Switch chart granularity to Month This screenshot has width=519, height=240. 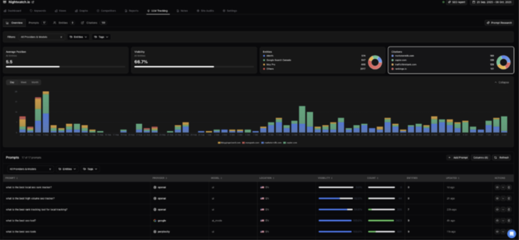tap(35, 82)
